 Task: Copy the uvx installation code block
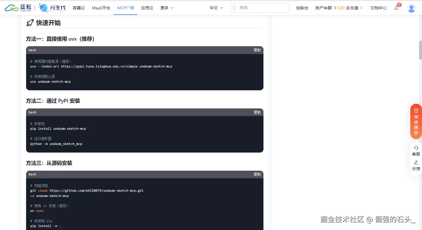pyautogui.click(x=257, y=50)
